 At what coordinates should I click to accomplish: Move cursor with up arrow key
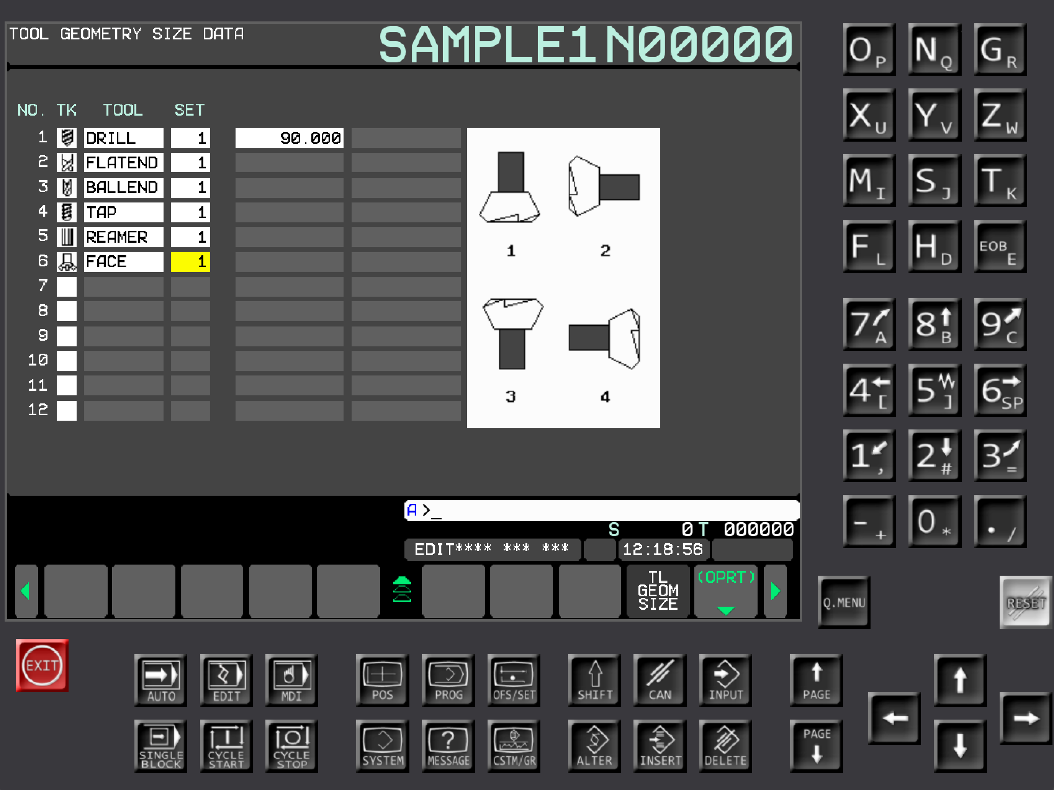coord(960,680)
